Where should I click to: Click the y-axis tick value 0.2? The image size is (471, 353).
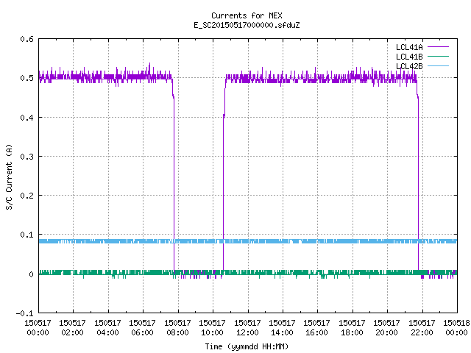pyautogui.click(x=27, y=196)
